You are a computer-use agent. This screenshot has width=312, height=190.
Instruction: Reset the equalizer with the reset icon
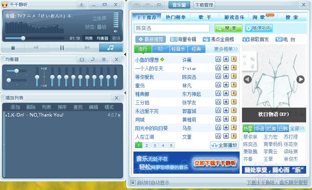pyautogui.click(x=93, y=59)
